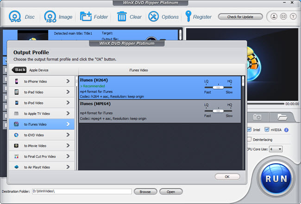Image resolution: width=301 pixels, height=204 pixels.
Task: Expand the to iTunes Video arrow
Action: [x=68, y=124]
